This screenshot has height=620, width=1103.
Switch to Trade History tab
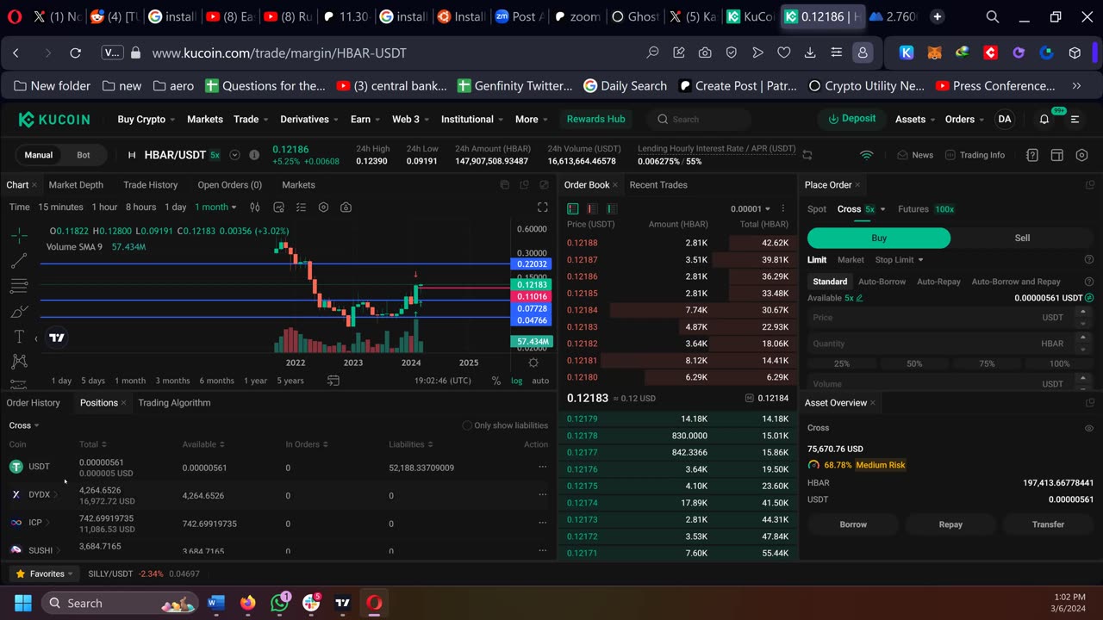click(x=150, y=185)
